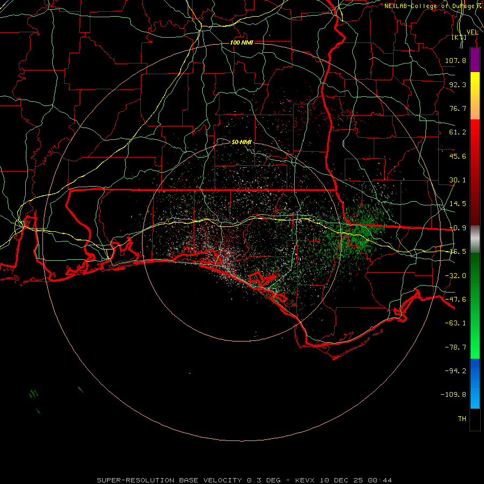
Task: Click the 50 NMI range ring label
Action: pos(241,142)
